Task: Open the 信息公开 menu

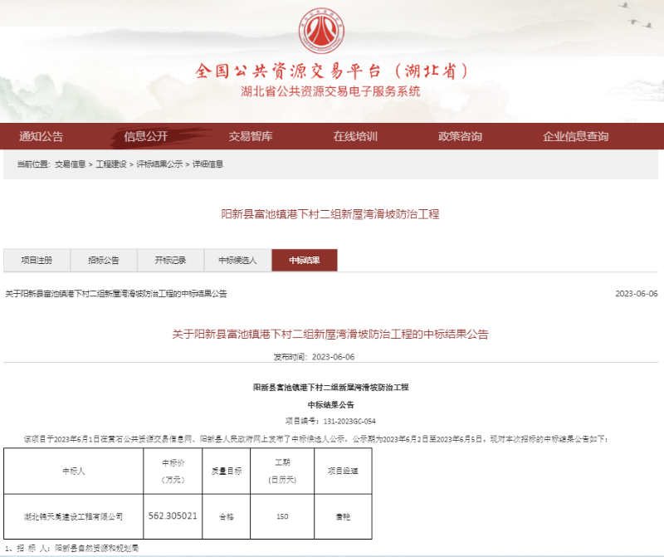Action: pos(146,136)
